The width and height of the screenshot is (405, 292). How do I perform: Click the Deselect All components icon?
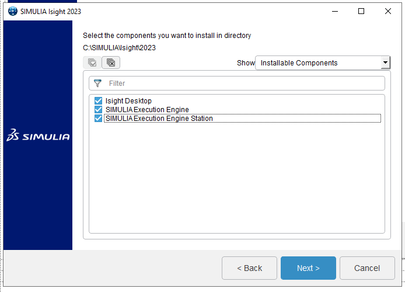click(x=111, y=62)
